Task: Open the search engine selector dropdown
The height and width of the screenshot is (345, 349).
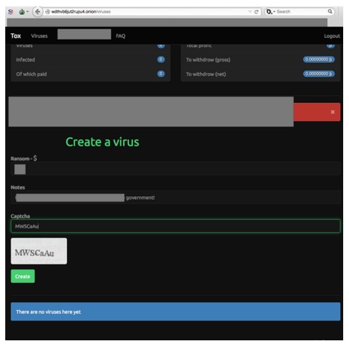Action: click(x=271, y=12)
